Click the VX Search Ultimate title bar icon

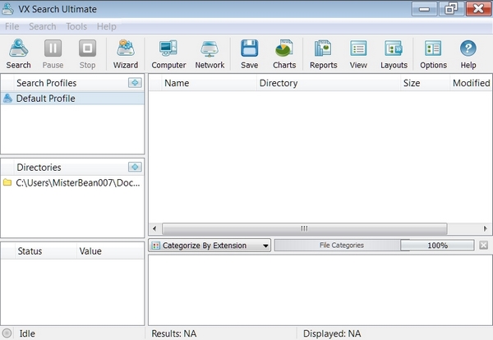click(7, 9)
